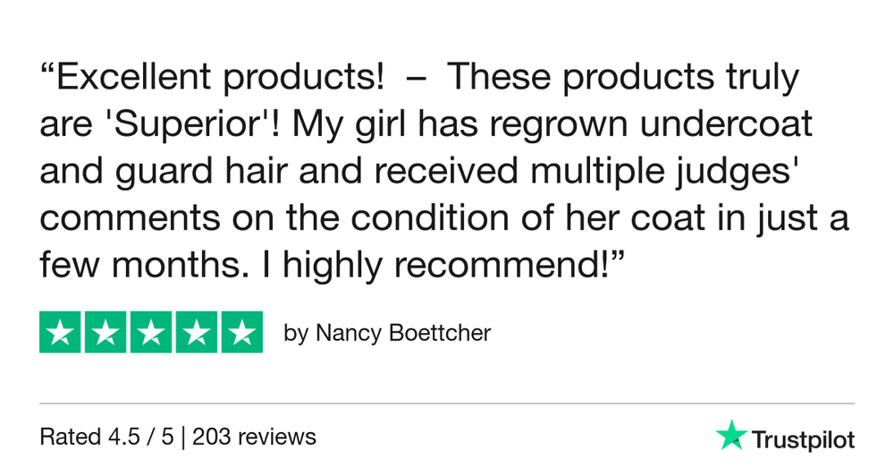Image resolution: width=894 pixels, height=468 pixels.
Task: Click the fifth green rating star
Action: pyautogui.click(x=241, y=333)
